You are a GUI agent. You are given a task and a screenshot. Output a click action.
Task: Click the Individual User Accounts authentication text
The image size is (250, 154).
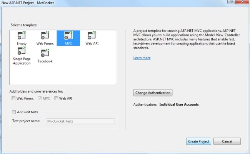pos(179,104)
